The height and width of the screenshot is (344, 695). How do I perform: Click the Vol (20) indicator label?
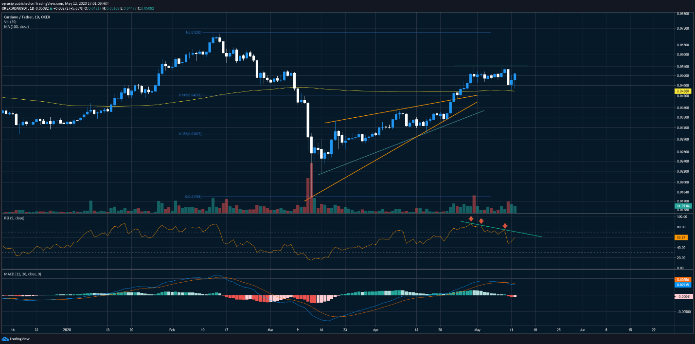[x=9, y=22]
